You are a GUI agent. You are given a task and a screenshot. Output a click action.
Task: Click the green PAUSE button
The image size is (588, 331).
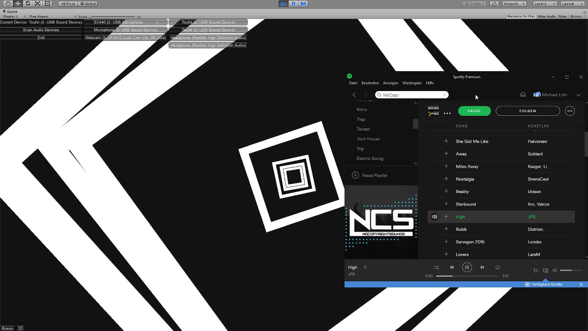click(x=474, y=111)
